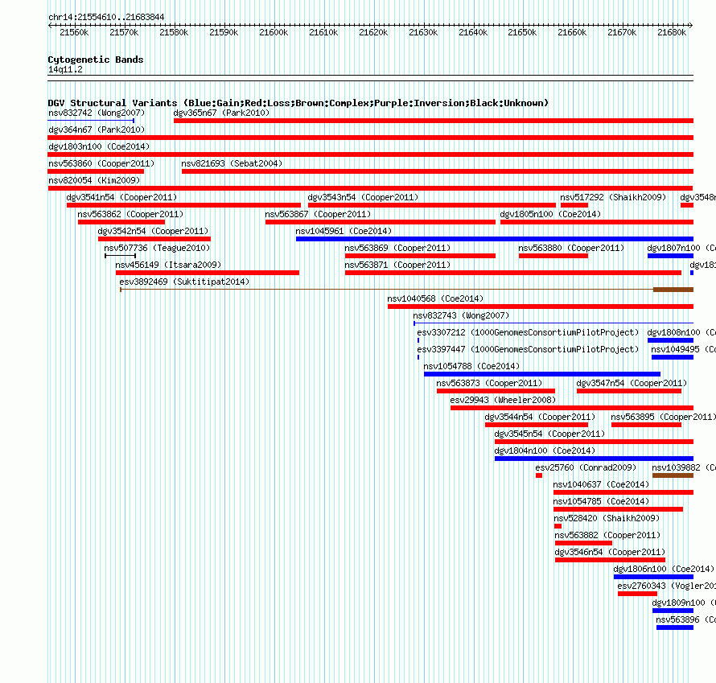716x683 pixels.
Task: Click dgv1806n100 (Coe2014) label
Action: click(x=664, y=569)
